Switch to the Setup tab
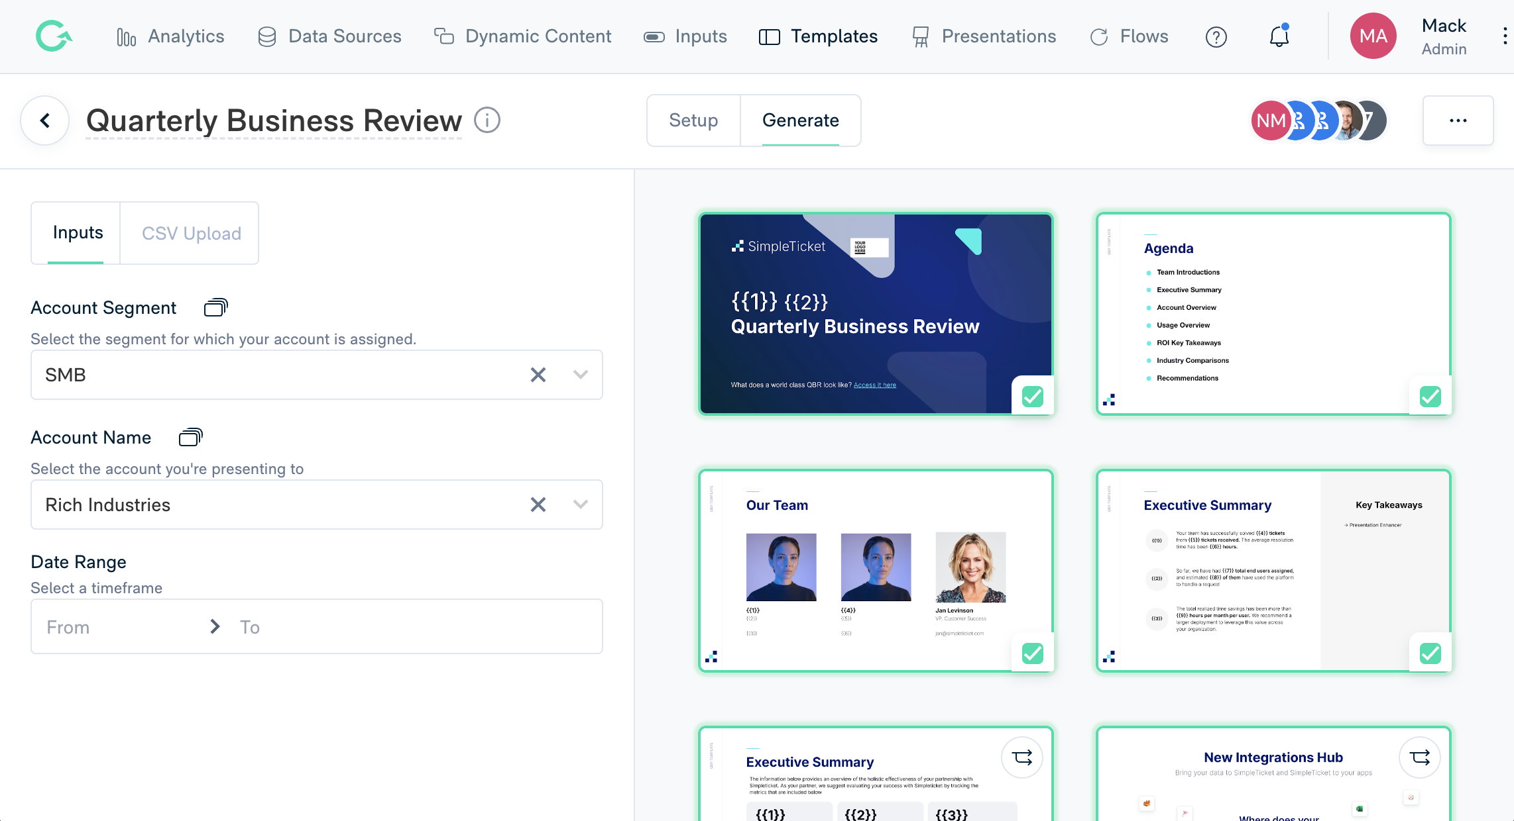Viewport: 1514px width, 821px height. [x=693, y=121]
